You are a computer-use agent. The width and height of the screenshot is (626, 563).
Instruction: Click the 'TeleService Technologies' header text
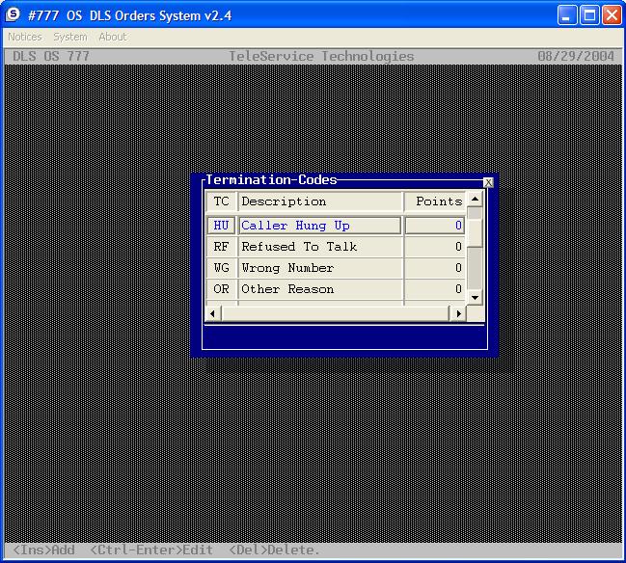point(321,56)
